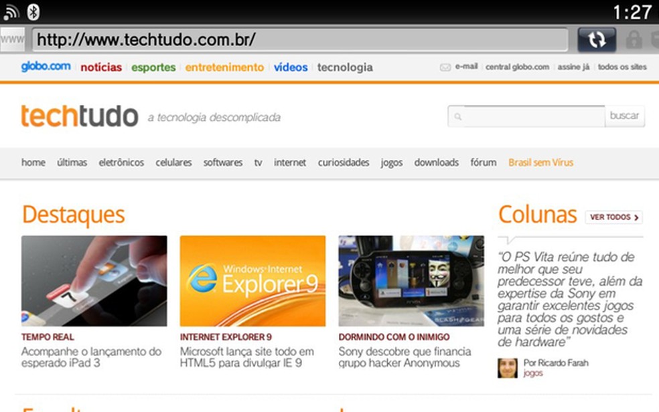
Task: Click the envelope e-mail icon
Action: [x=445, y=68]
